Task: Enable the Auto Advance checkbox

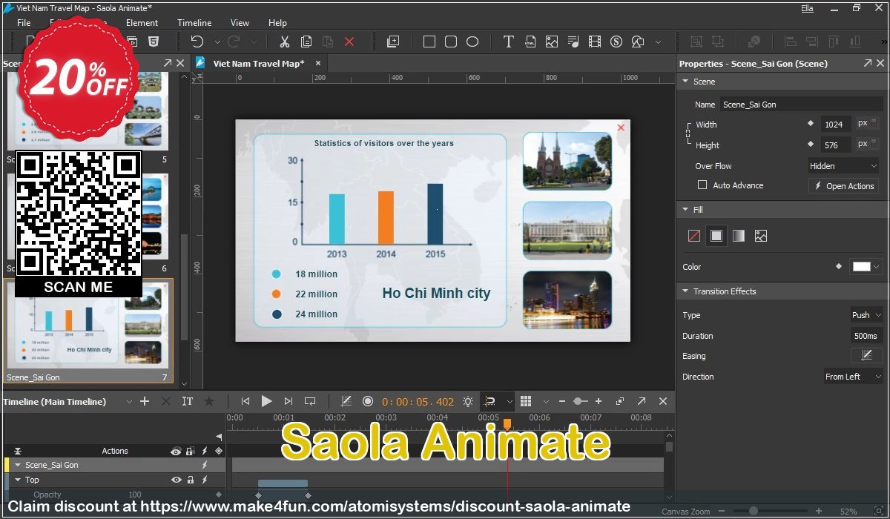Action: tap(702, 185)
